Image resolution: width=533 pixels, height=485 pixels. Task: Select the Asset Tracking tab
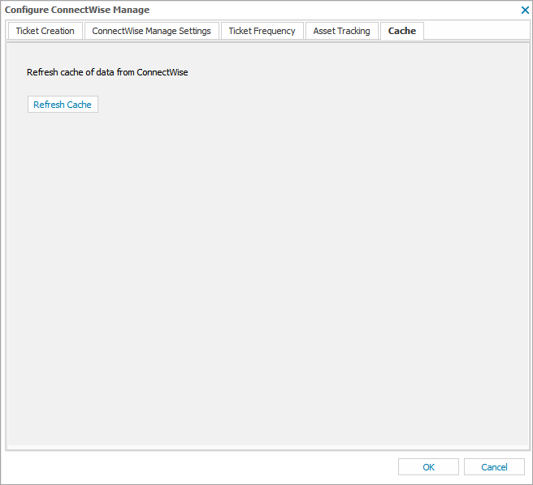(x=341, y=31)
